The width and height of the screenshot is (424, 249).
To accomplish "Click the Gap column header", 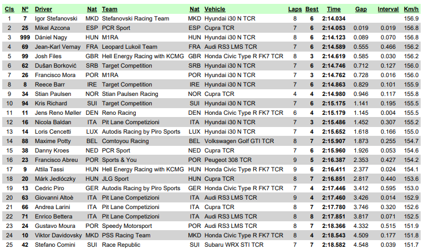I will pos(361,9).
